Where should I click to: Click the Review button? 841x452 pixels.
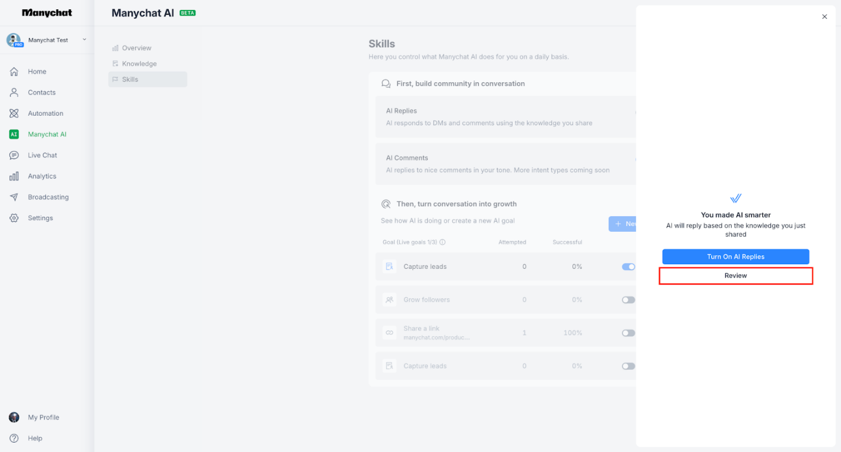pyautogui.click(x=735, y=276)
